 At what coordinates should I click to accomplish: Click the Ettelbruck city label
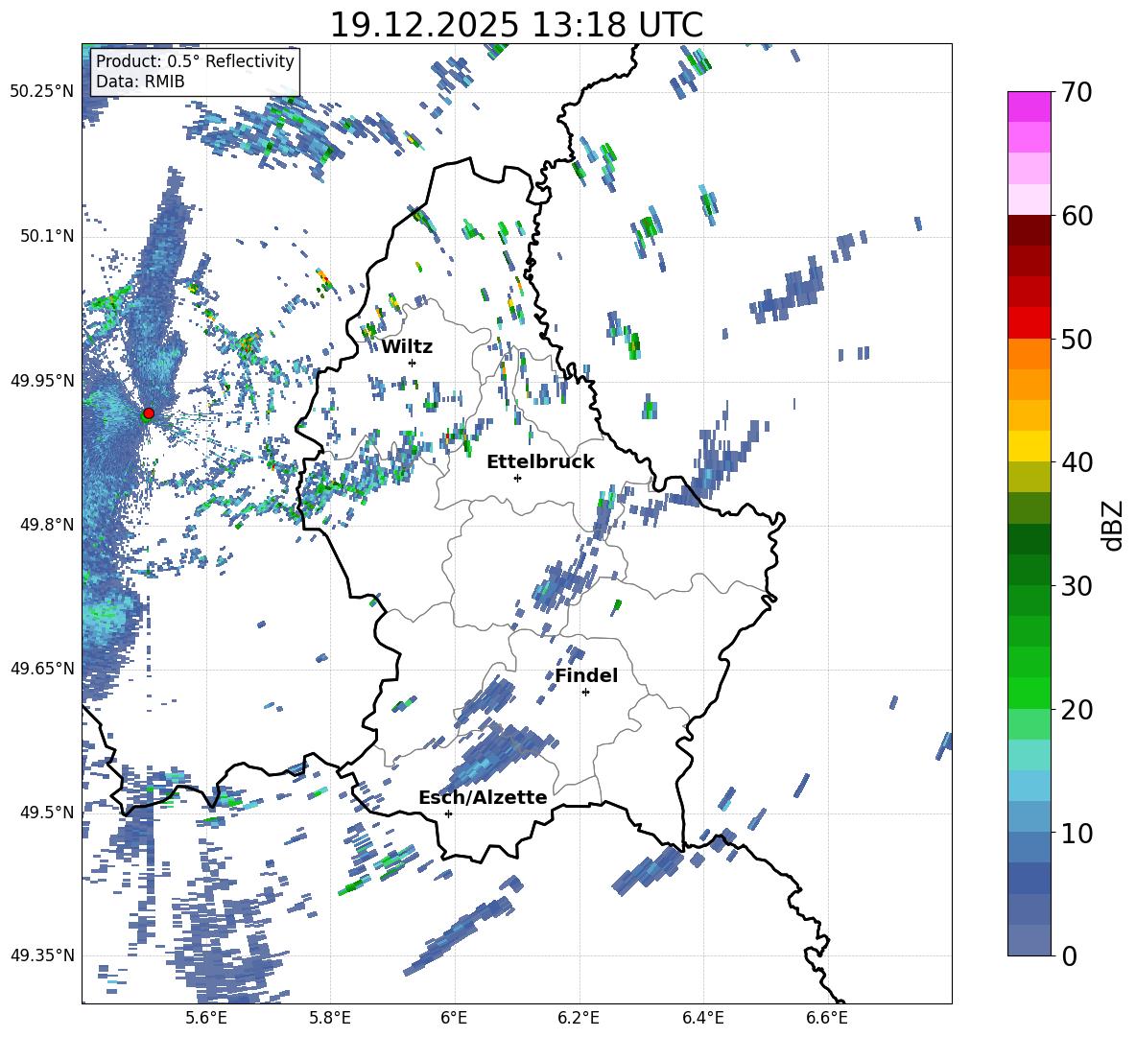(540, 462)
